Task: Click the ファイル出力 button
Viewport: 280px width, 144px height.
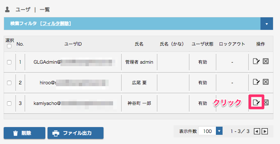Action: tap(76, 133)
